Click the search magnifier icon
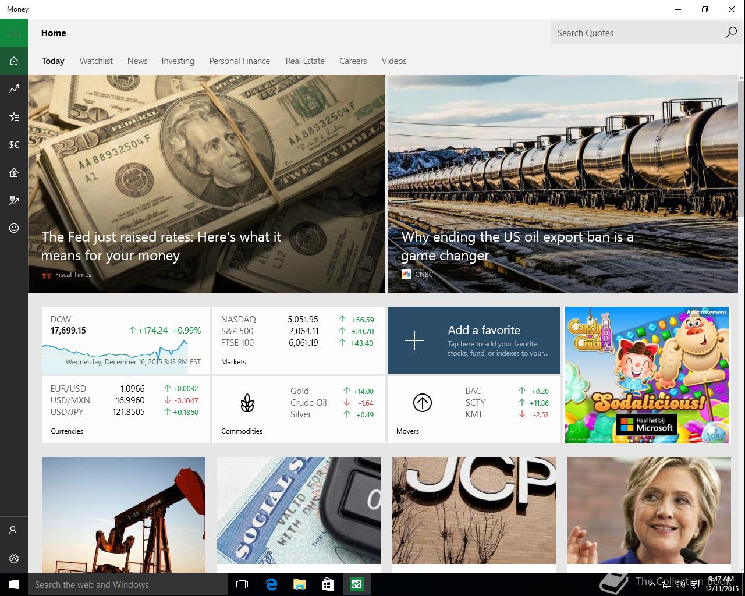This screenshot has width=745, height=596. (x=730, y=33)
